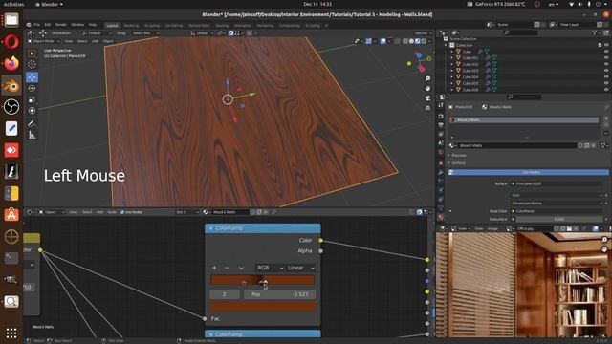Remove color stop minus button in ColorRamp
Screen dimensions: 612x344
tap(227, 268)
